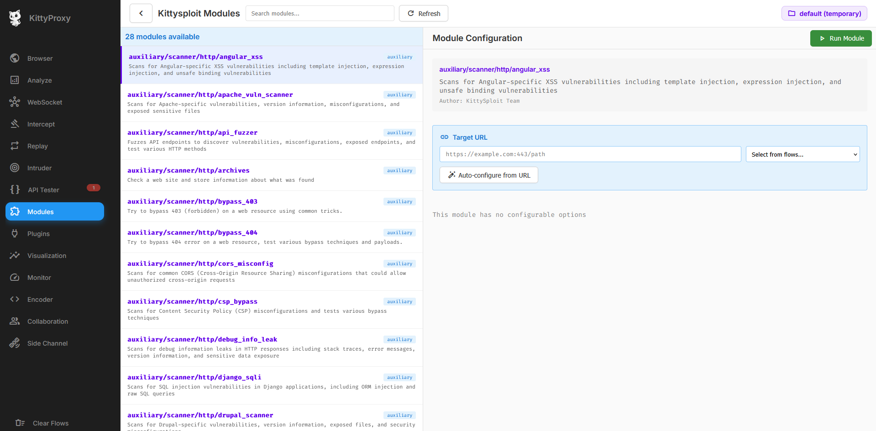
Task: Open the WebSocket panel
Action: click(x=44, y=102)
